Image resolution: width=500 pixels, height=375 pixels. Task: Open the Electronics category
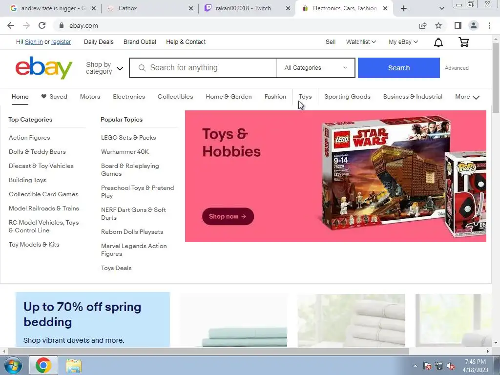click(x=129, y=97)
